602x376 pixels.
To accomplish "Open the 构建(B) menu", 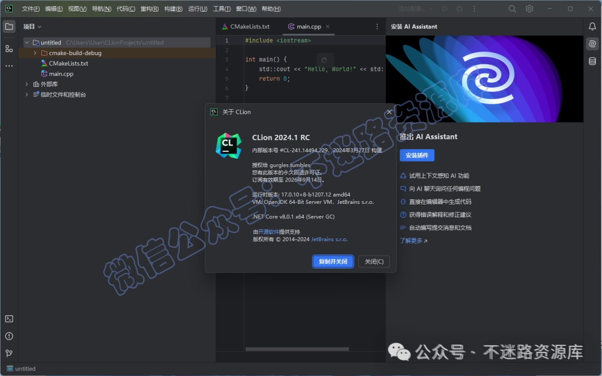I will click(173, 9).
